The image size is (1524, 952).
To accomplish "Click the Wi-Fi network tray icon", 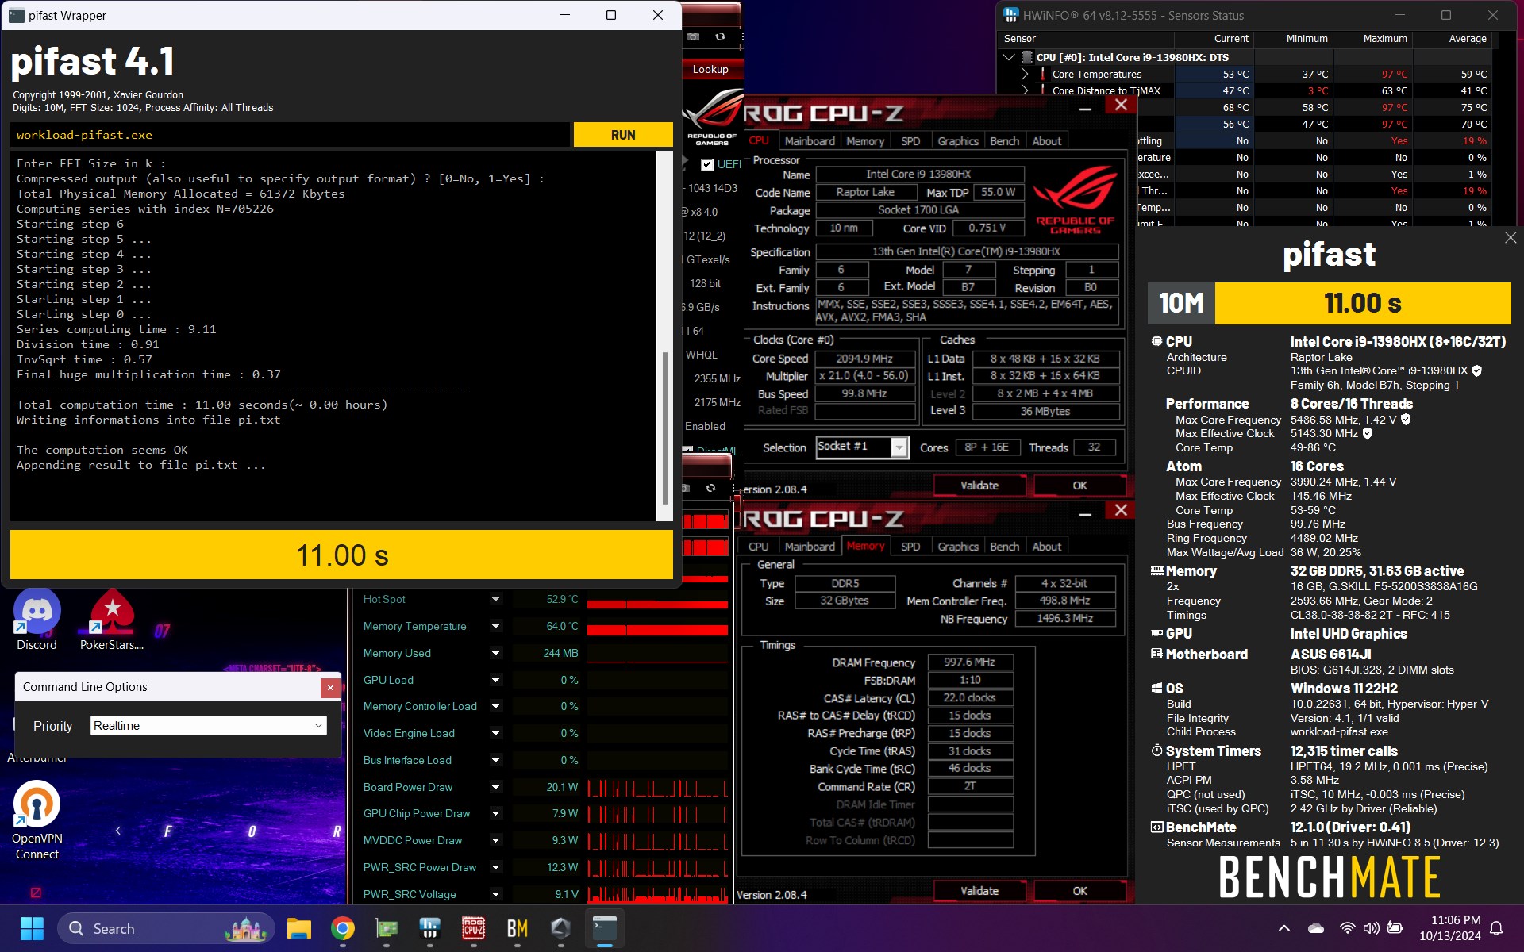I will [x=1347, y=928].
